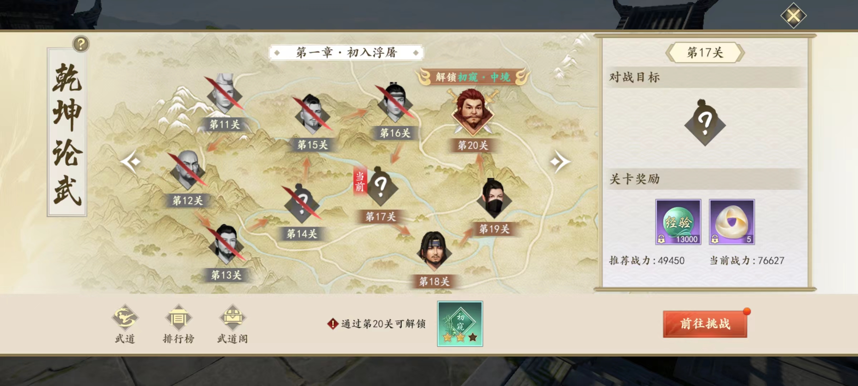View the ring item reward with quantity 5
Screen dimensions: 858x386
pos(732,222)
